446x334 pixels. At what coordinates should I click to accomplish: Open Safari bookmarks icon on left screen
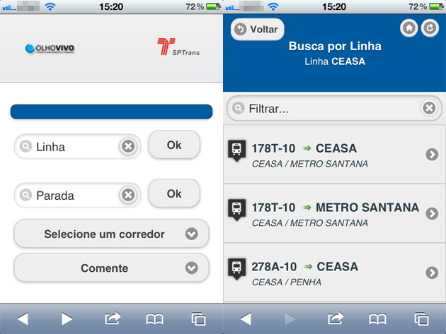(154, 319)
